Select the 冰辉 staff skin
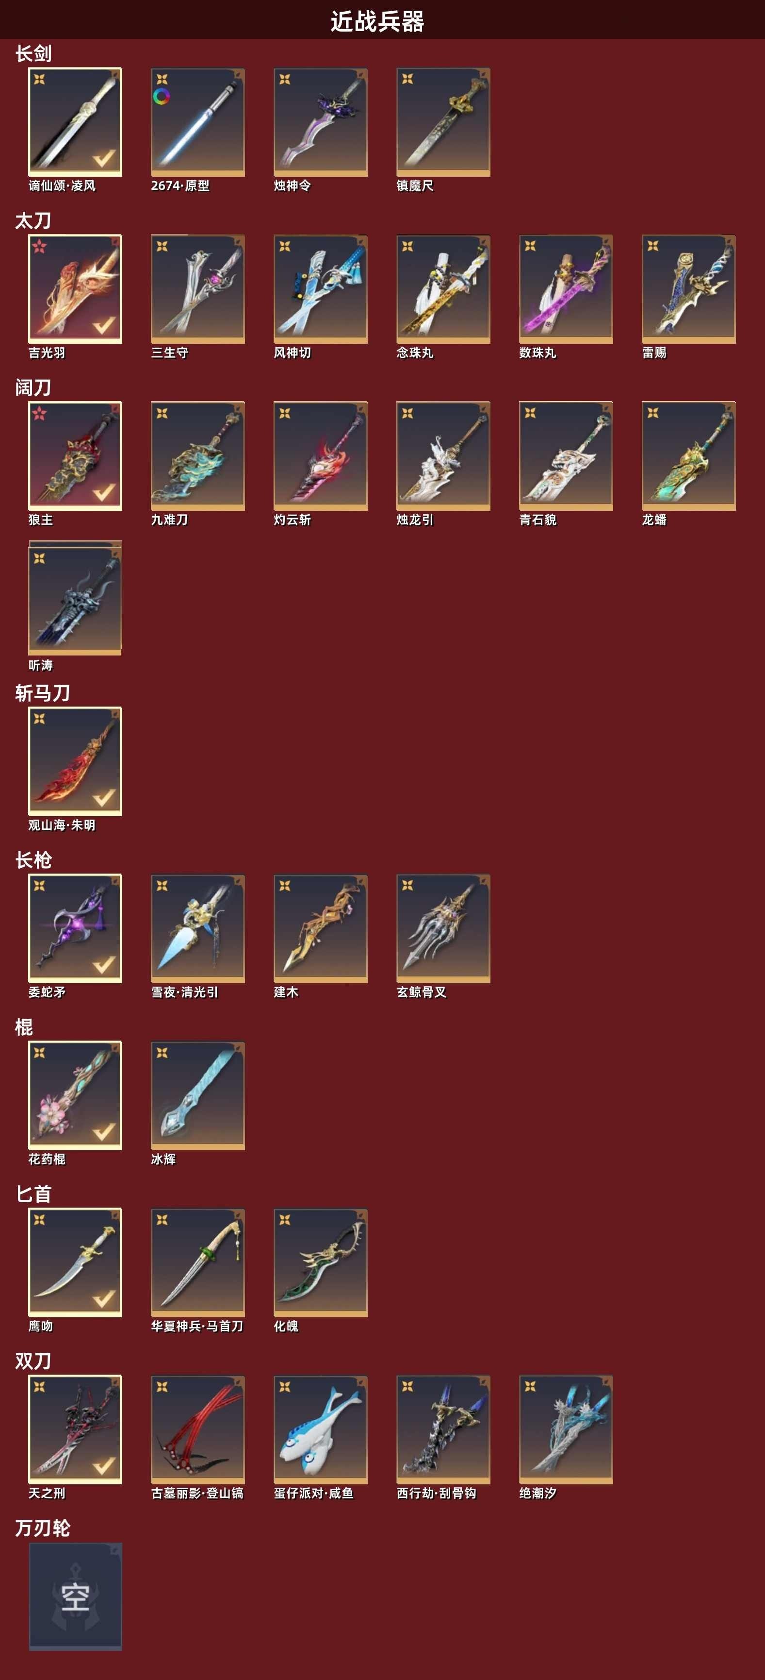Image resolution: width=765 pixels, height=1680 pixels. [197, 1096]
